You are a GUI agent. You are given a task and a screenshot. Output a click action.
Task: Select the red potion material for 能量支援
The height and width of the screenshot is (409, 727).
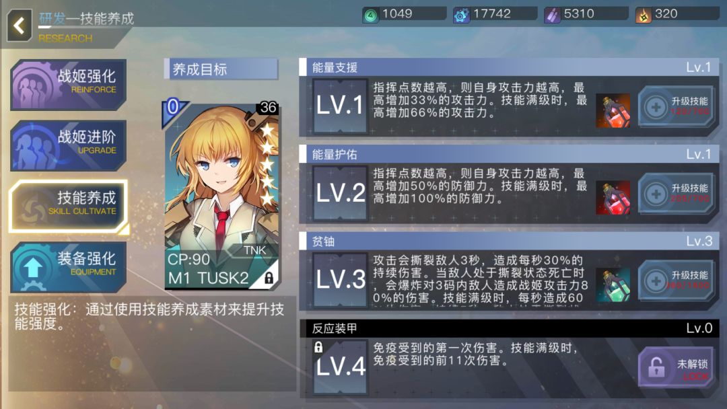point(613,111)
